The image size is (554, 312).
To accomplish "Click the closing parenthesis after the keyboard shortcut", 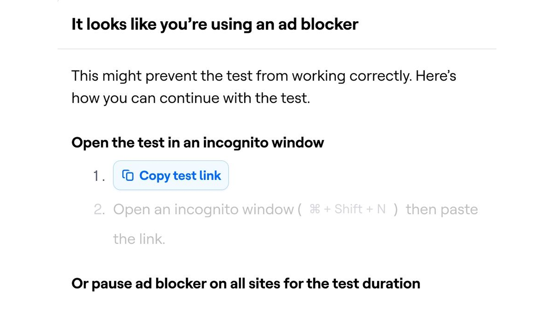I will point(395,210).
